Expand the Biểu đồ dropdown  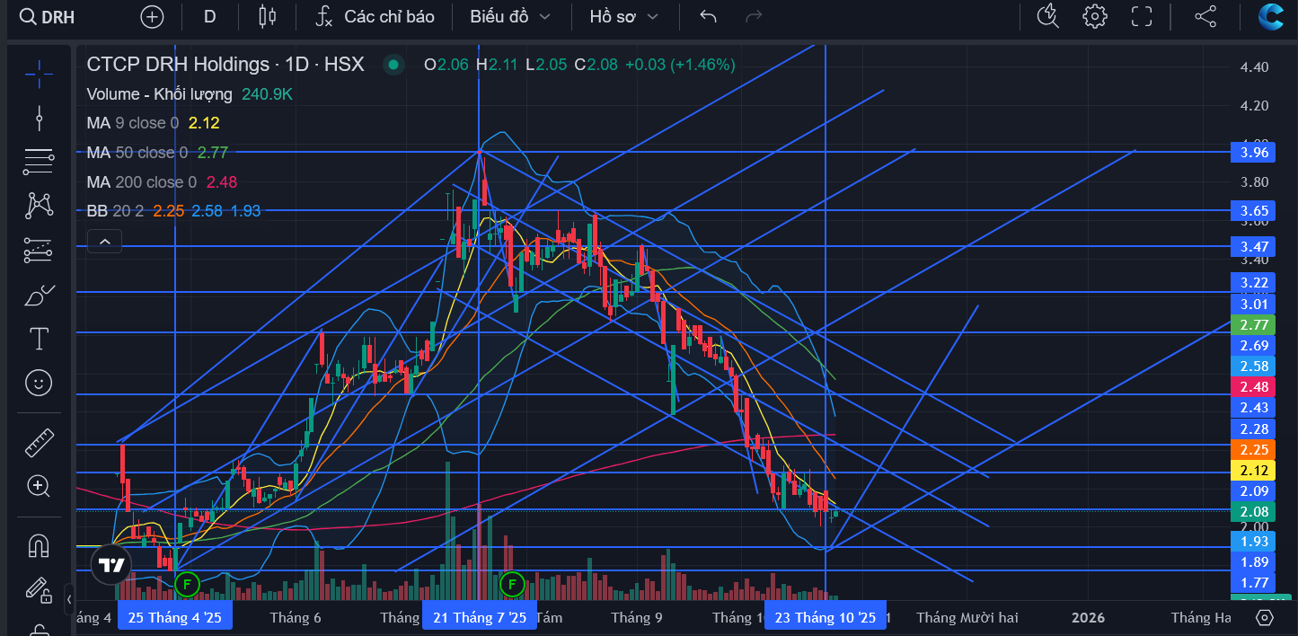[509, 16]
